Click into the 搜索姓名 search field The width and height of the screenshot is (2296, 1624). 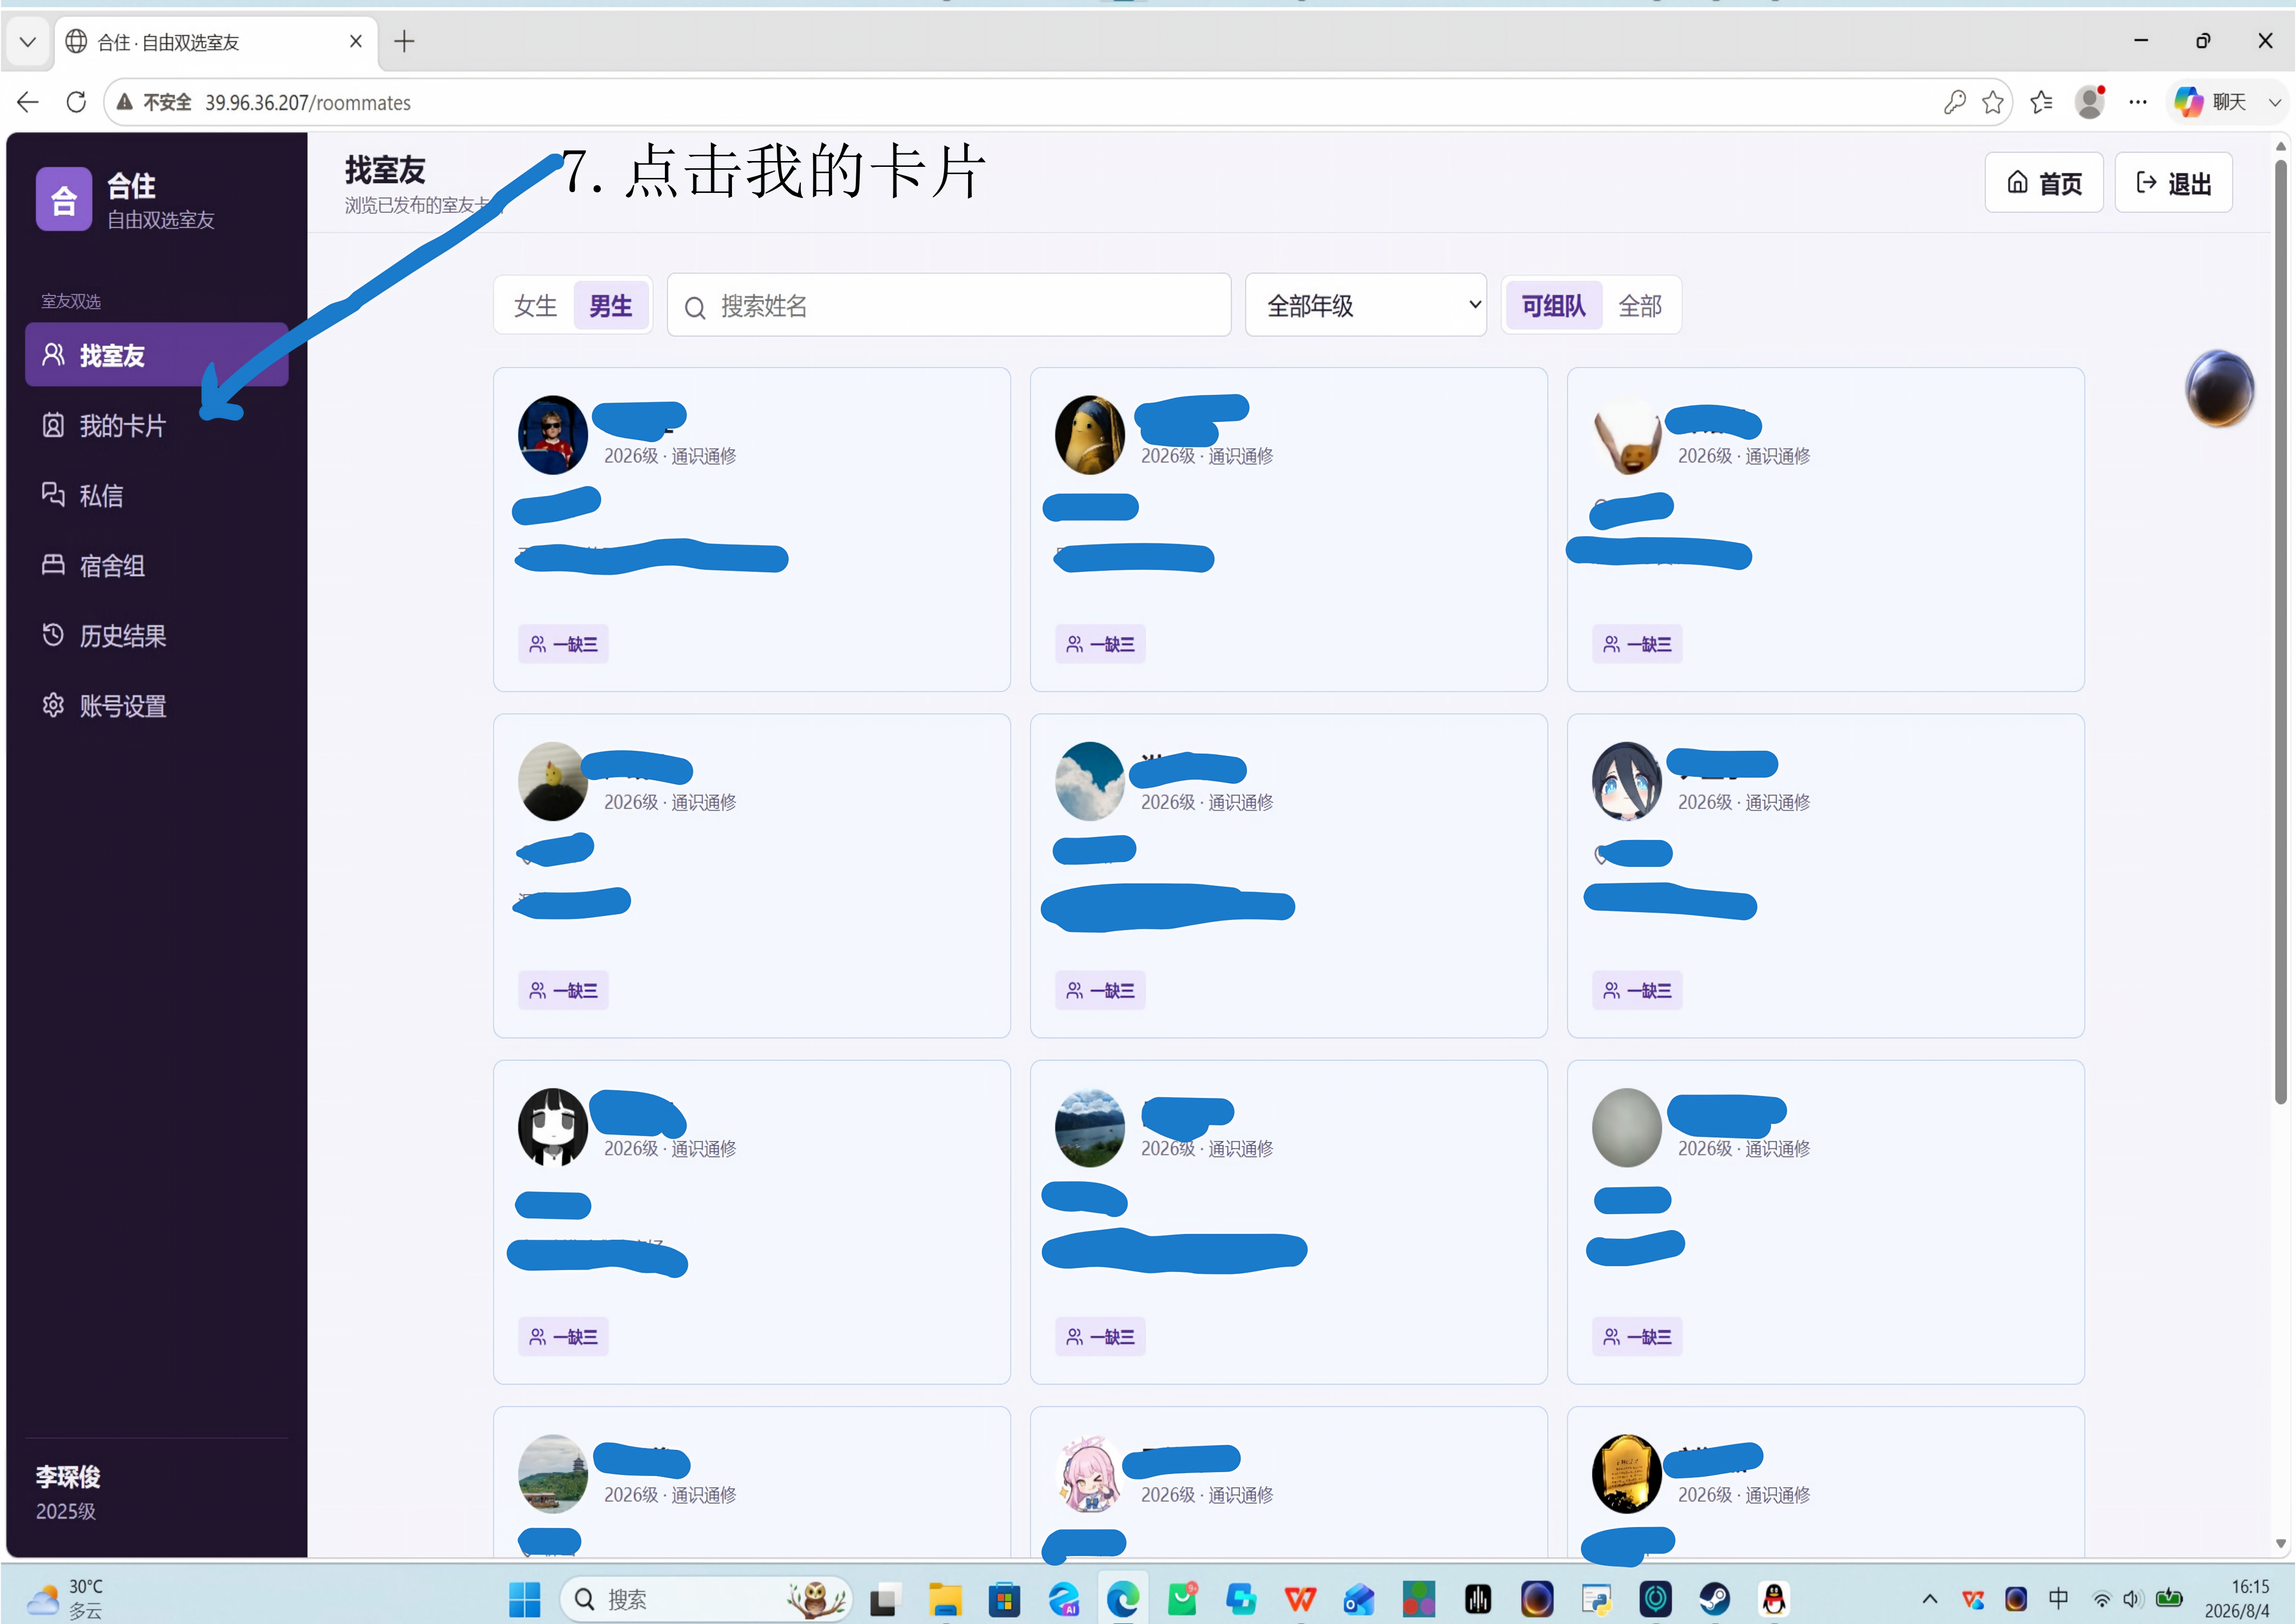coord(949,305)
